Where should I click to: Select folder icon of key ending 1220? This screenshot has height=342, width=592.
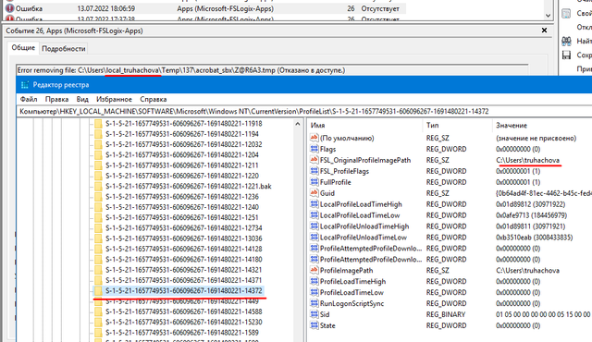pos(98,176)
